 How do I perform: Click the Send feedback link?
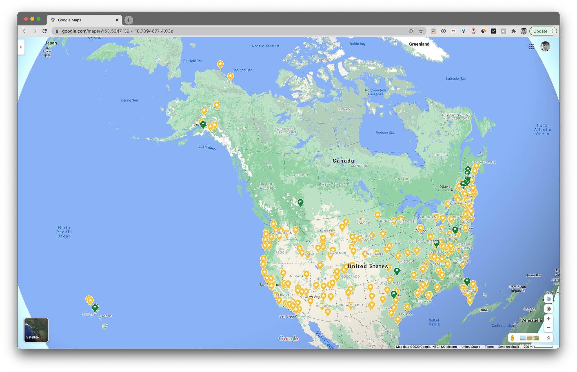tap(508, 347)
